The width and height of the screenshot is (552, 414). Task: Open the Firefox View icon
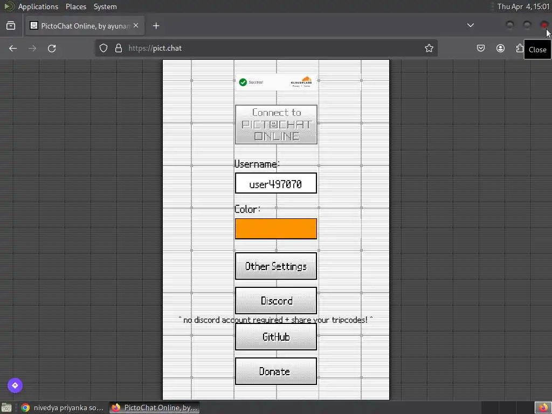(x=11, y=26)
